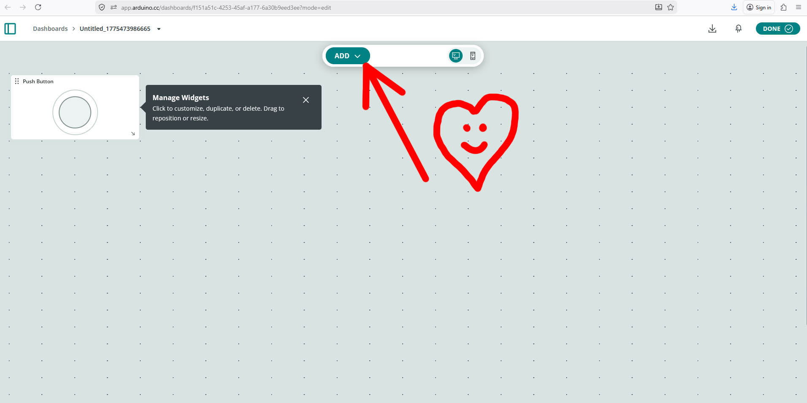Download the dashboard using the download icon
Viewport: 807px width, 403px height.
click(x=712, y=29)
